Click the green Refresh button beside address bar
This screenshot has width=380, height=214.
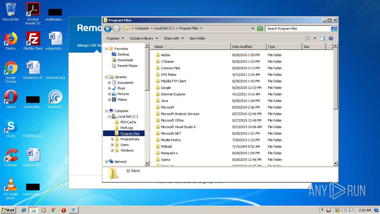tap(260, 29)
